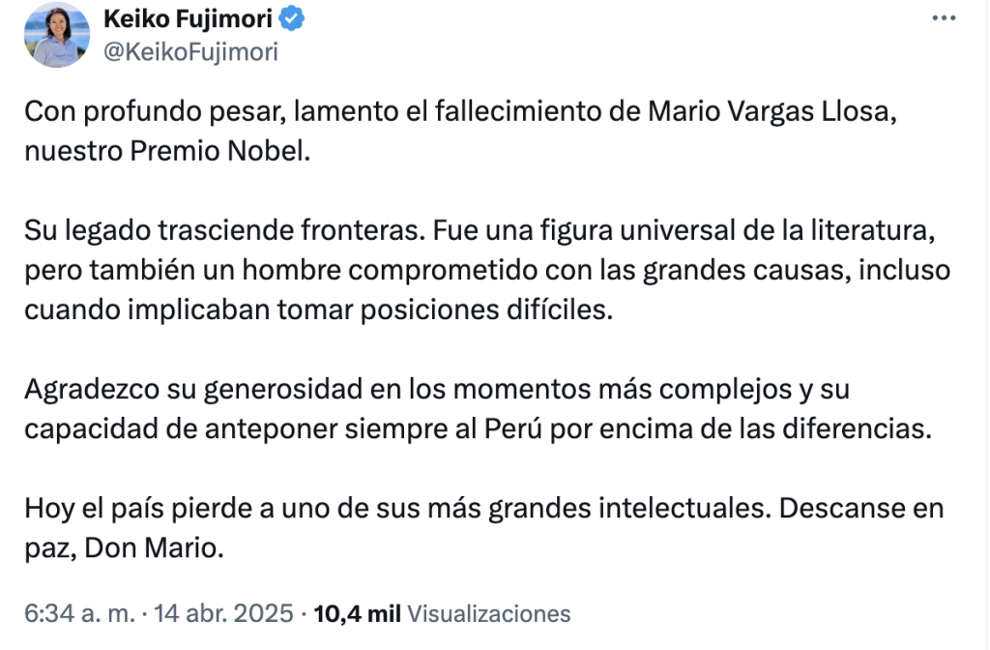Open the three-dot more options menu

[x=944, y=18]
